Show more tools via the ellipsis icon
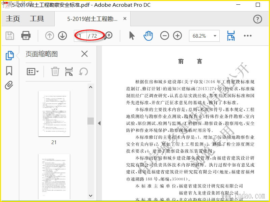This screenshot has height=202, width=270. click(x=248, y=36)
